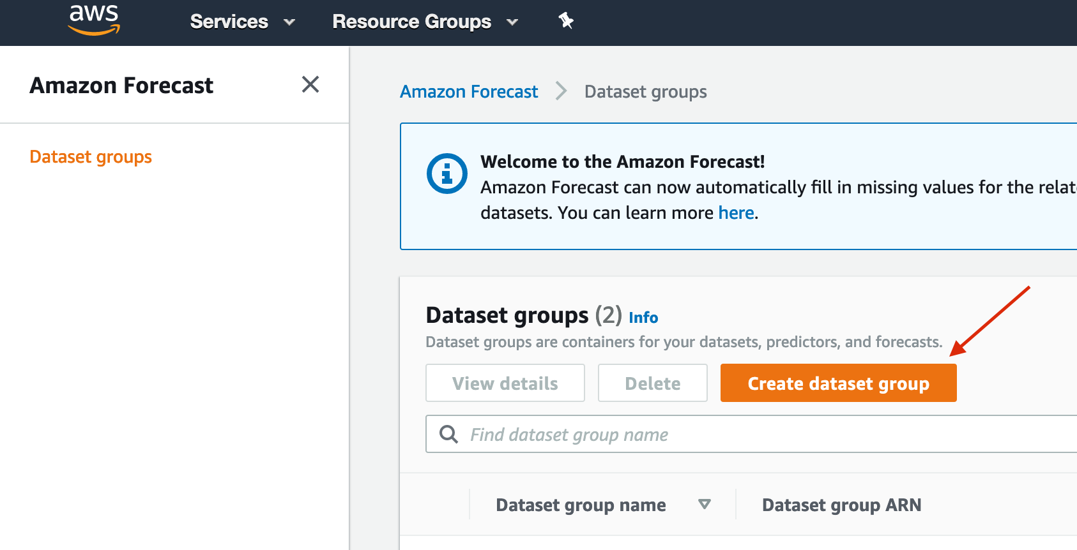1077x550 pixels.
Task: Click the Dataset group ARN column header
Action: 841,505
